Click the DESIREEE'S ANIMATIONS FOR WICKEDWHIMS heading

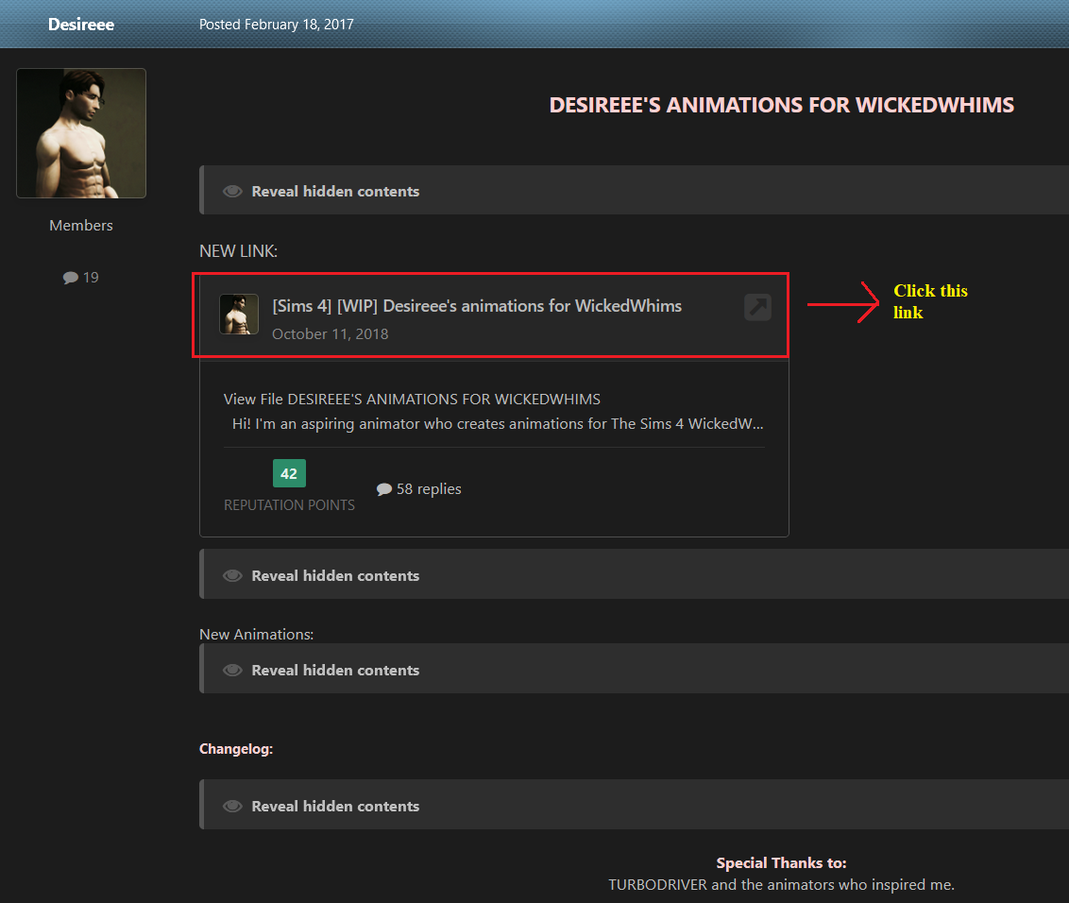[781, 105]
